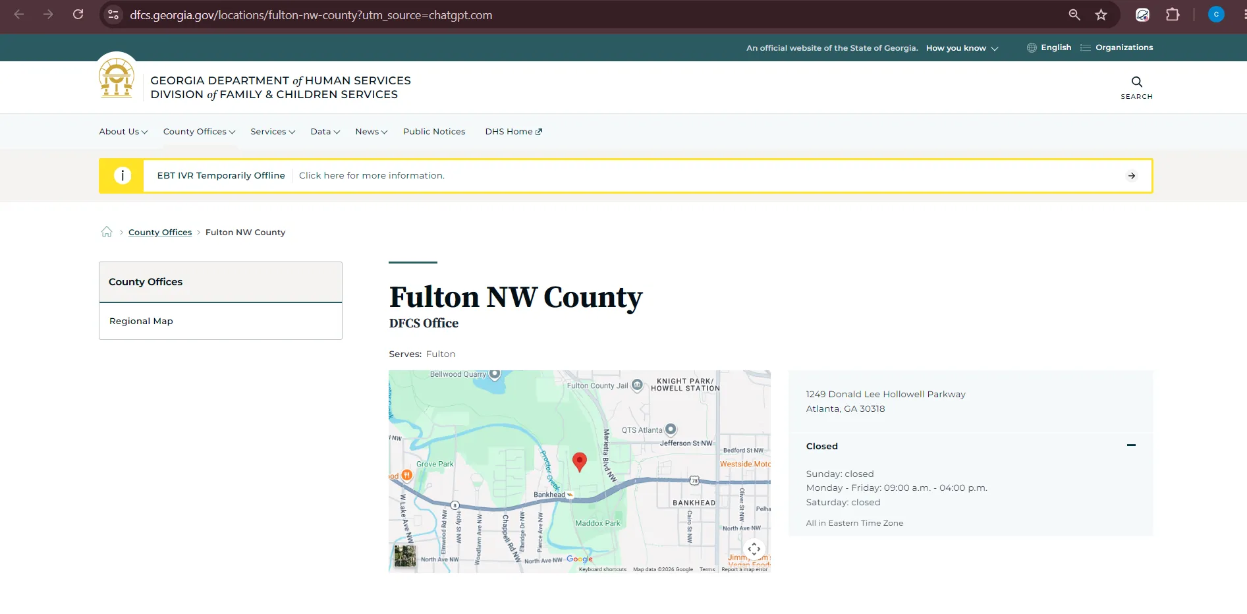Click the browser forward arrow

click(x=48, y=14)
